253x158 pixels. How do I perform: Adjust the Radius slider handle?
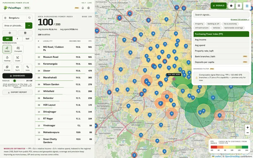coord(15,81)
